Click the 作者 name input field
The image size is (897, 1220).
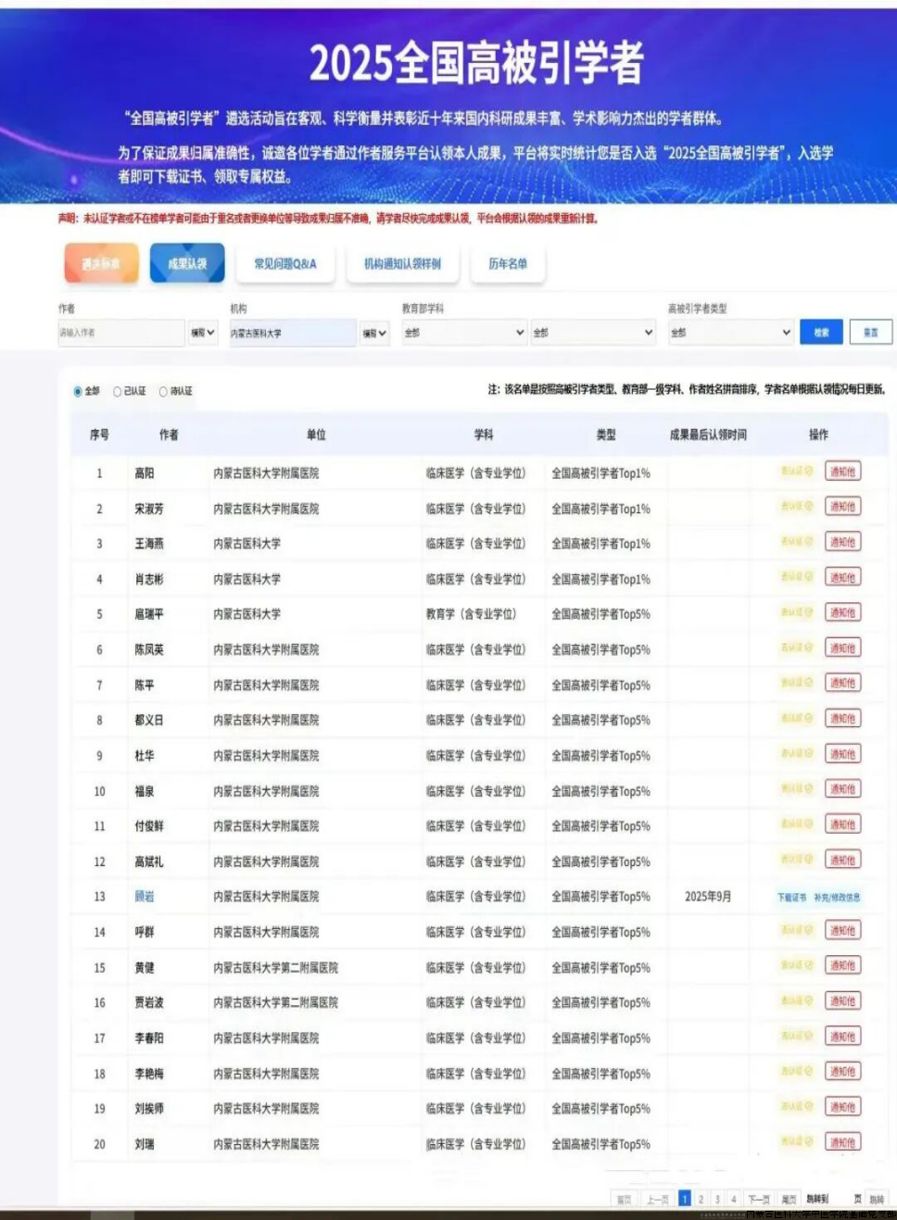tap(120, 333)
